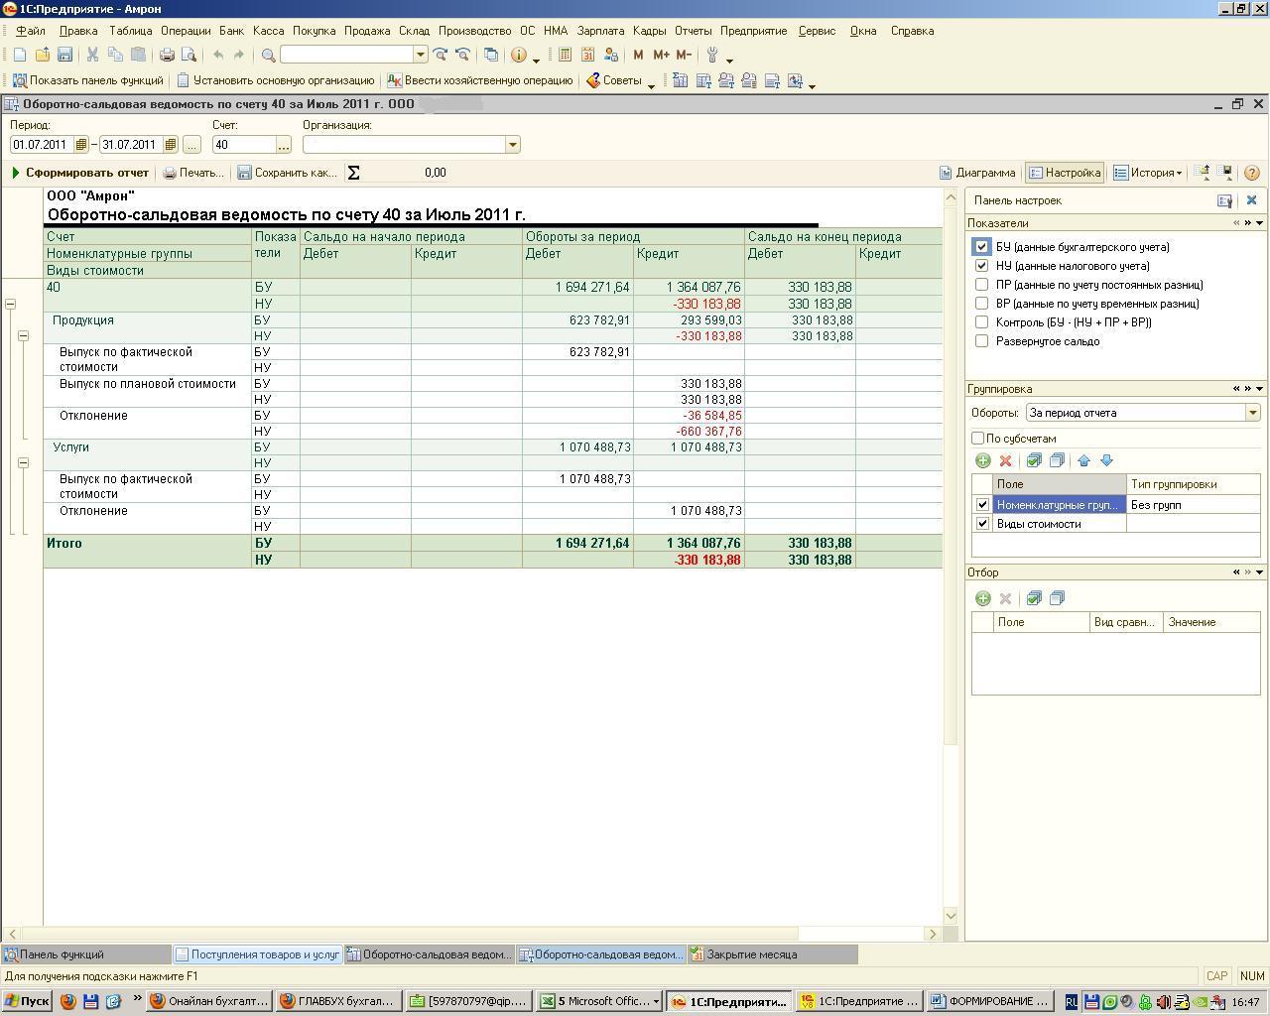
Task: Click the save (floppy disk) toolbar icon
Action: [x=64, y=55]
